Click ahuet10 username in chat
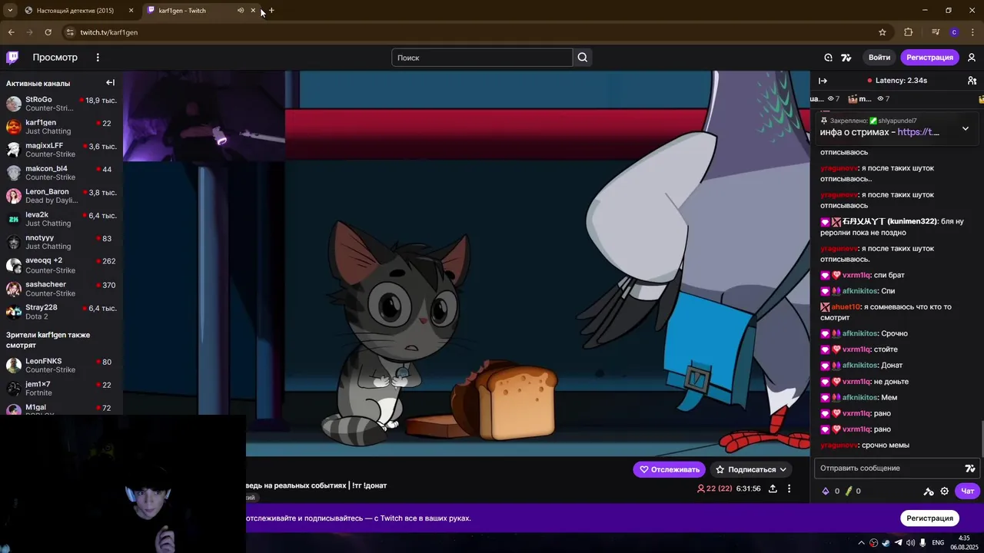 pyautogui.click(x=846, y=307)
